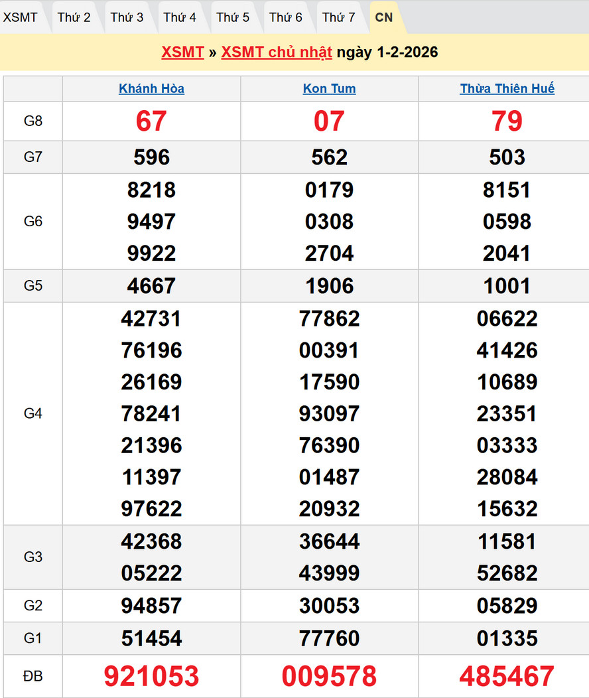The height and width of the screenshot is (698, 589).
Task: Select the Thứ 3 tab
Action: 127,17
